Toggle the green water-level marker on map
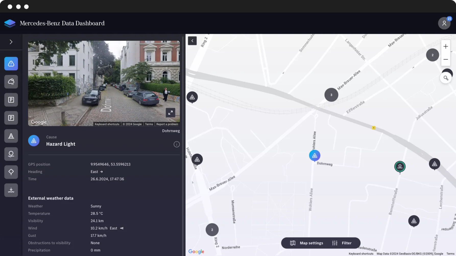 pos(400,167)
